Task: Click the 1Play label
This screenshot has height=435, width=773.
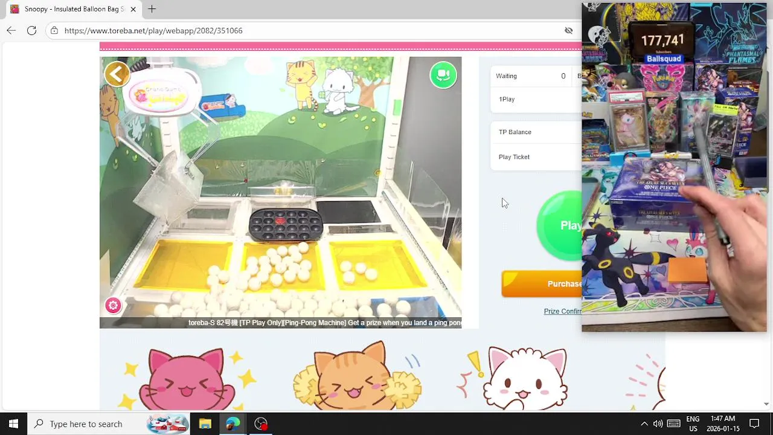Action: point(507,99)
